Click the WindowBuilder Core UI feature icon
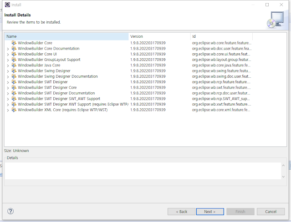Screen dimensions: 291x222 (14, 54)
